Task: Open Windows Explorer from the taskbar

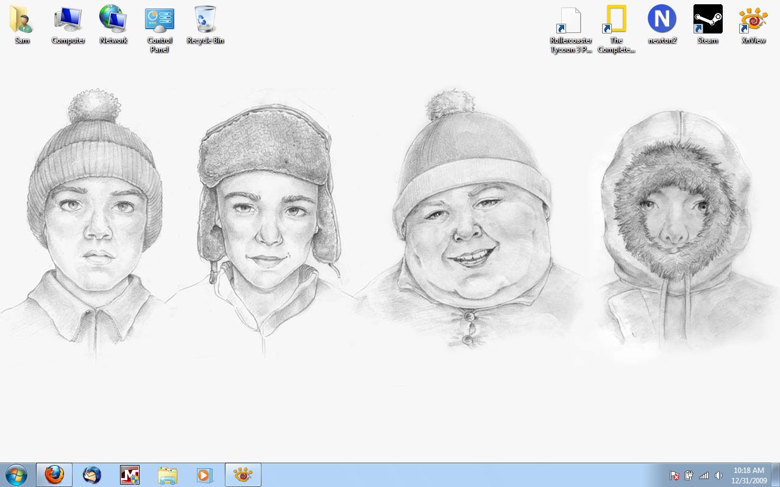Action: [x=168, y=475]
